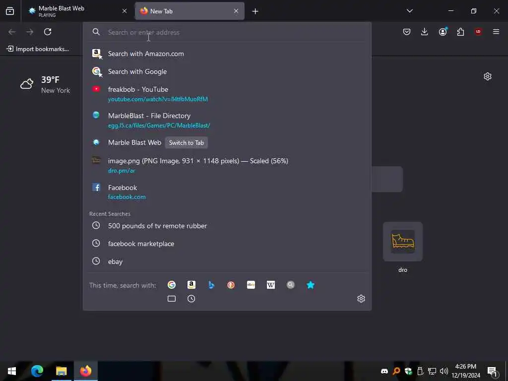Click Firefox icon in taskbar
Image resolution: width=508 pixels, height=381 pixels.
[x=86, y=371]
